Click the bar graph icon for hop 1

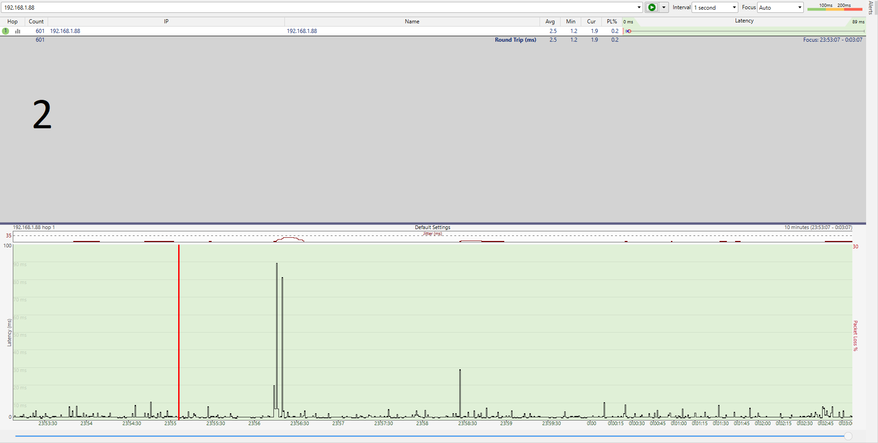pyautogui.click(x=18, y=31)
